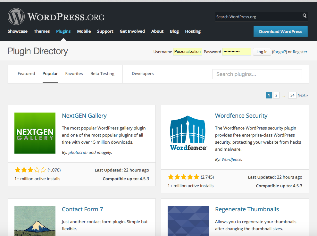Go to pagination page 2

(276, 95)
